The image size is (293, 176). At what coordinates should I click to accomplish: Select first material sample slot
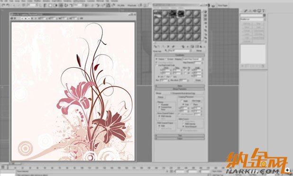(x=157, y=14)
